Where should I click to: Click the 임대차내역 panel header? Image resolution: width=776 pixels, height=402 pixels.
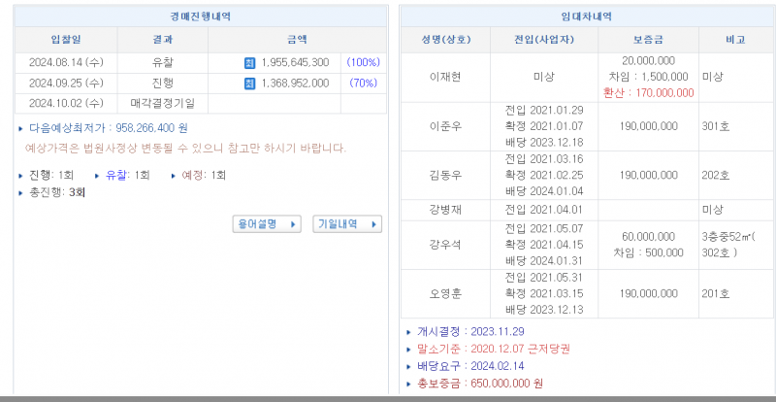[586, 17]
